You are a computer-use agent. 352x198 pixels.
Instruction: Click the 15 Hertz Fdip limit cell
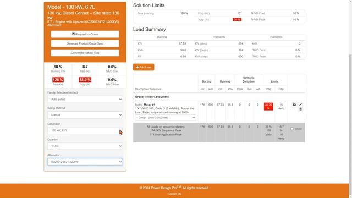[281, 107]
